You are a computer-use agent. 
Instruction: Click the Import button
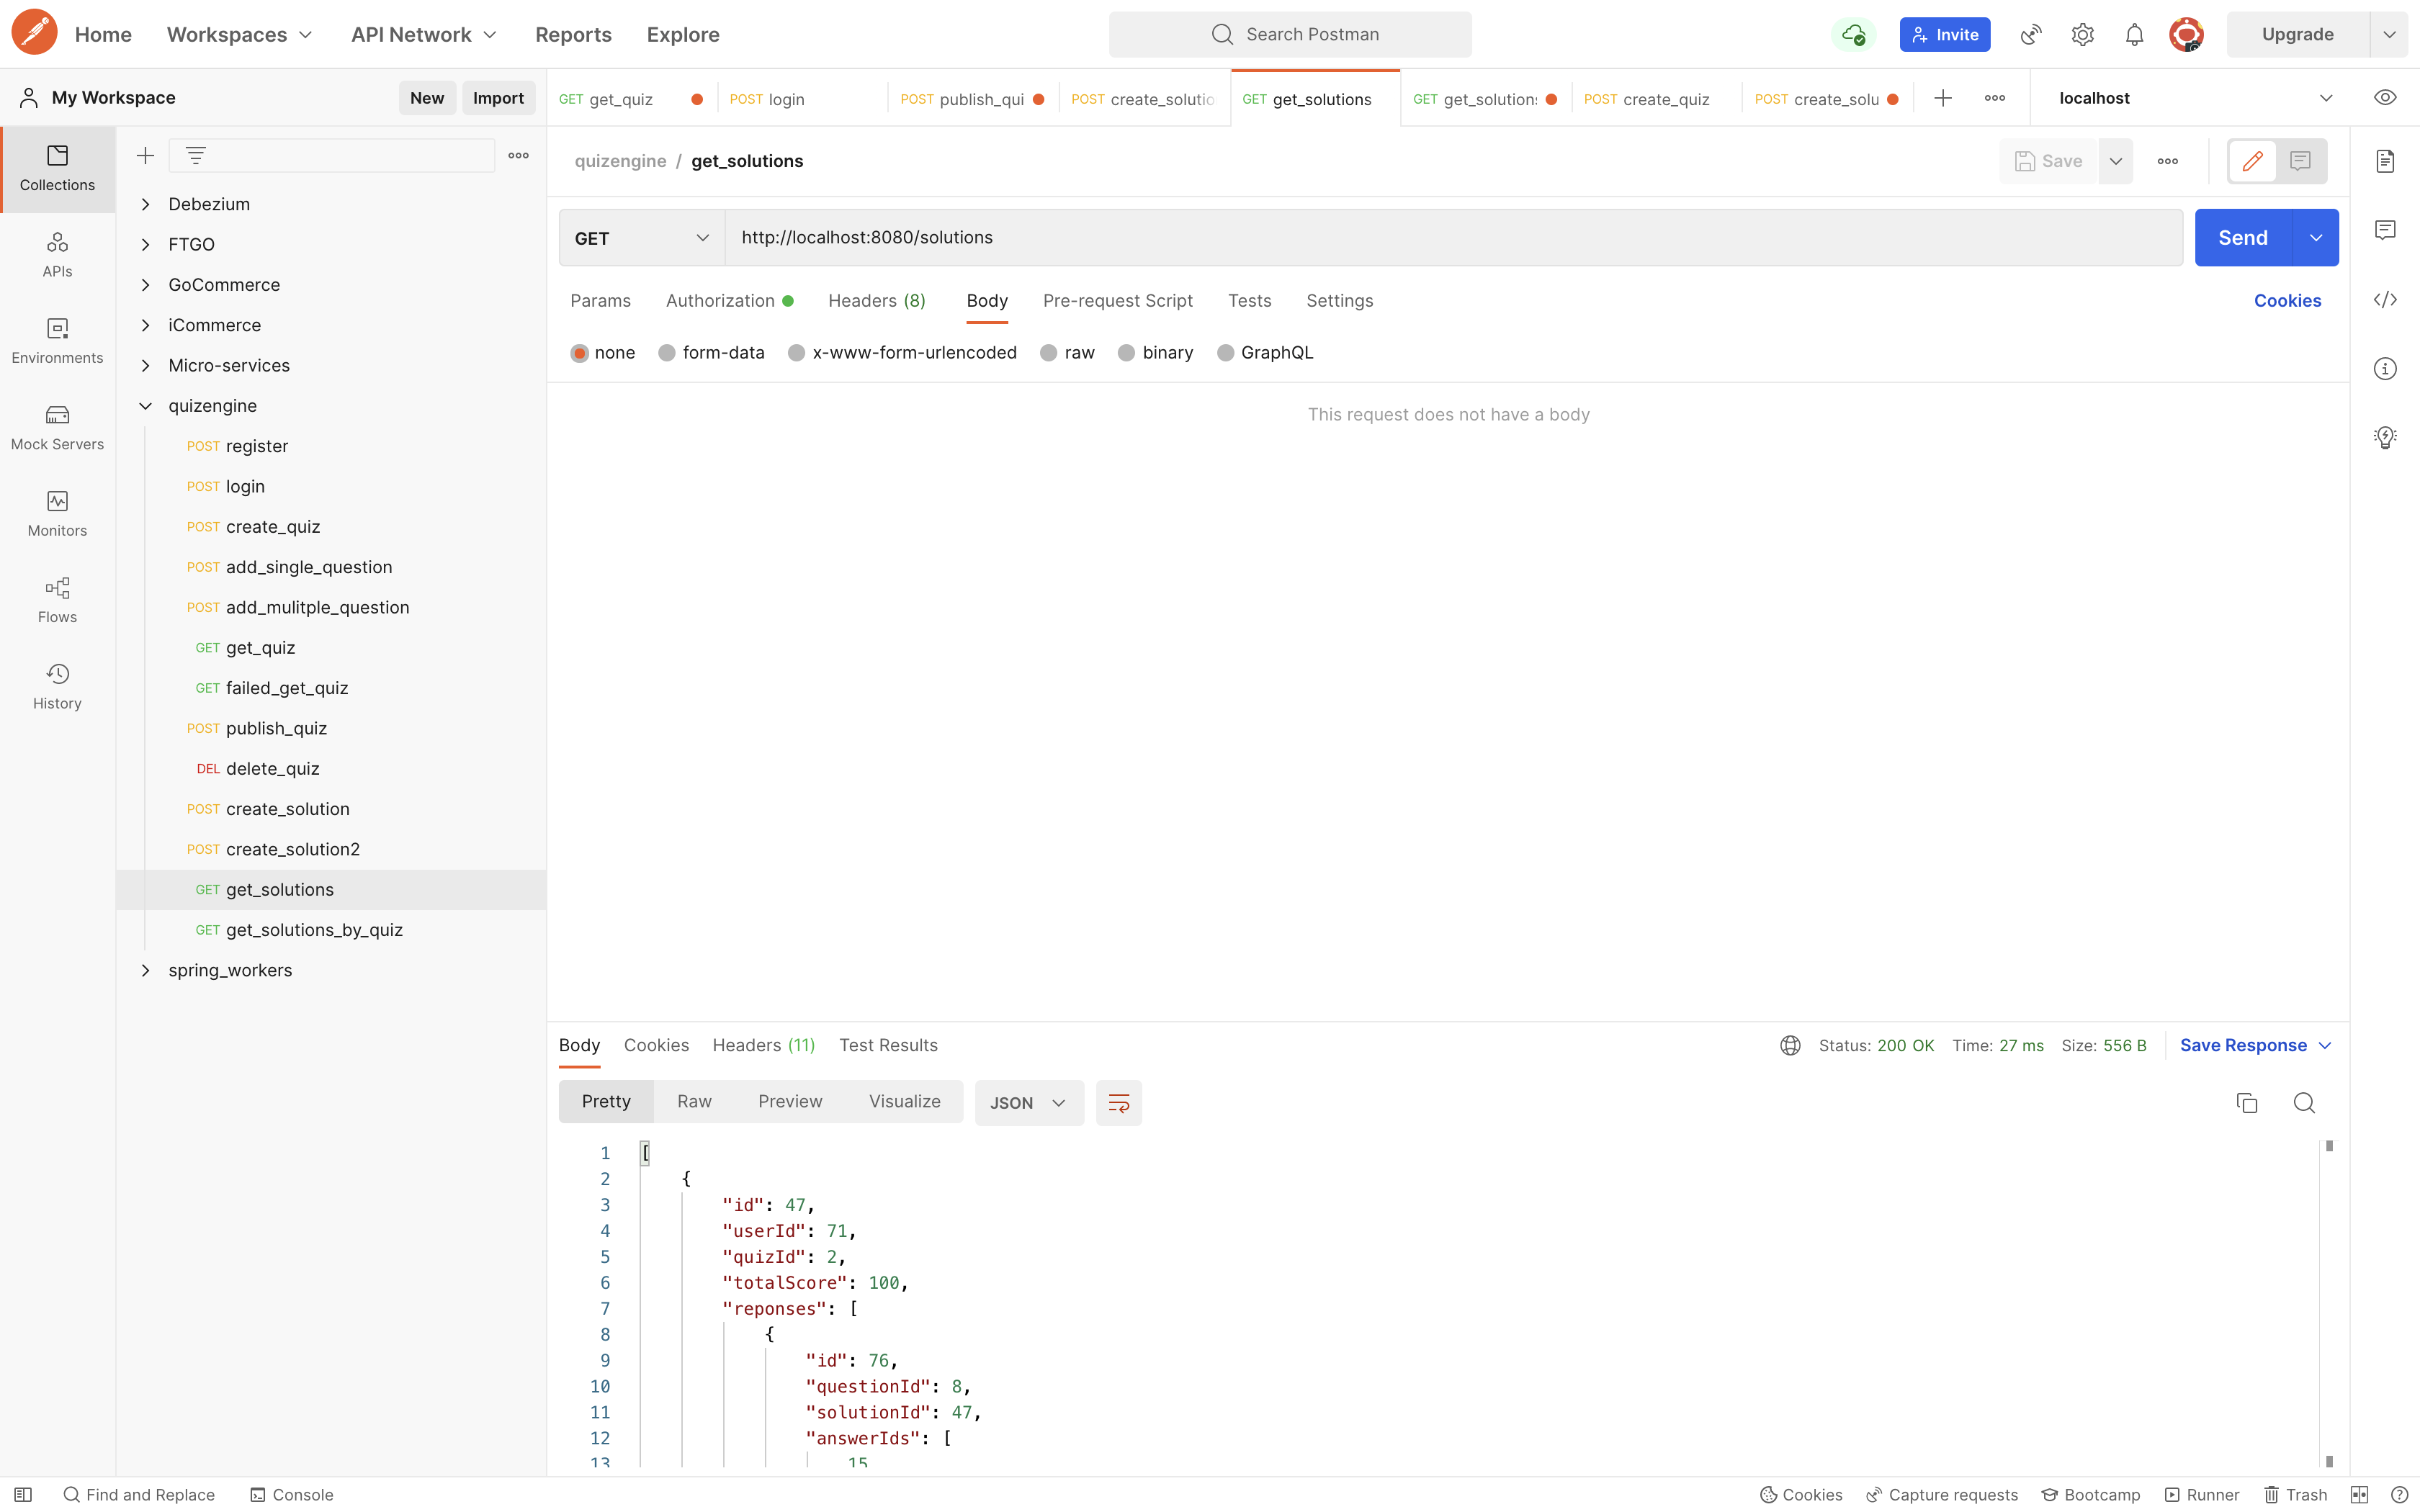point(498,98)
